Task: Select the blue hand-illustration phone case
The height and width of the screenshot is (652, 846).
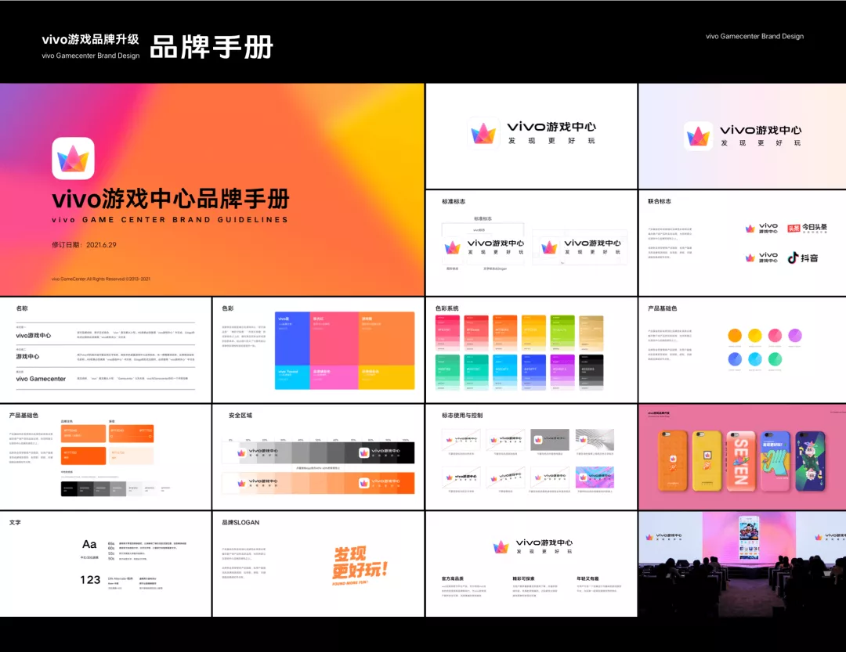Action: tap(775, 461)
